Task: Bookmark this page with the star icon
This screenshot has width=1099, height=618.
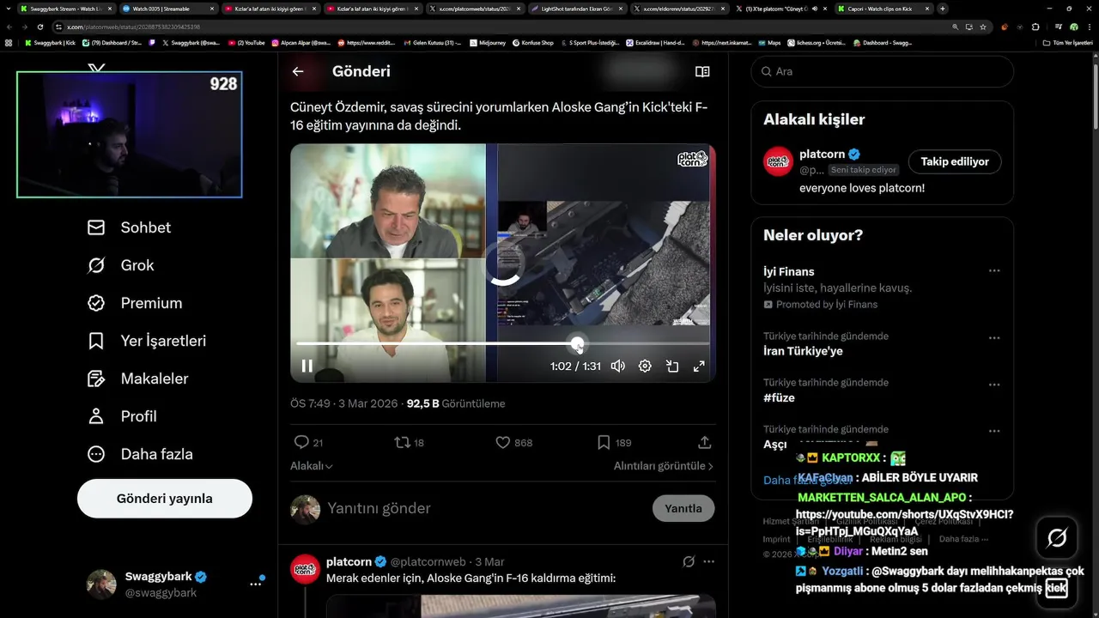Action: coord(983,27)
